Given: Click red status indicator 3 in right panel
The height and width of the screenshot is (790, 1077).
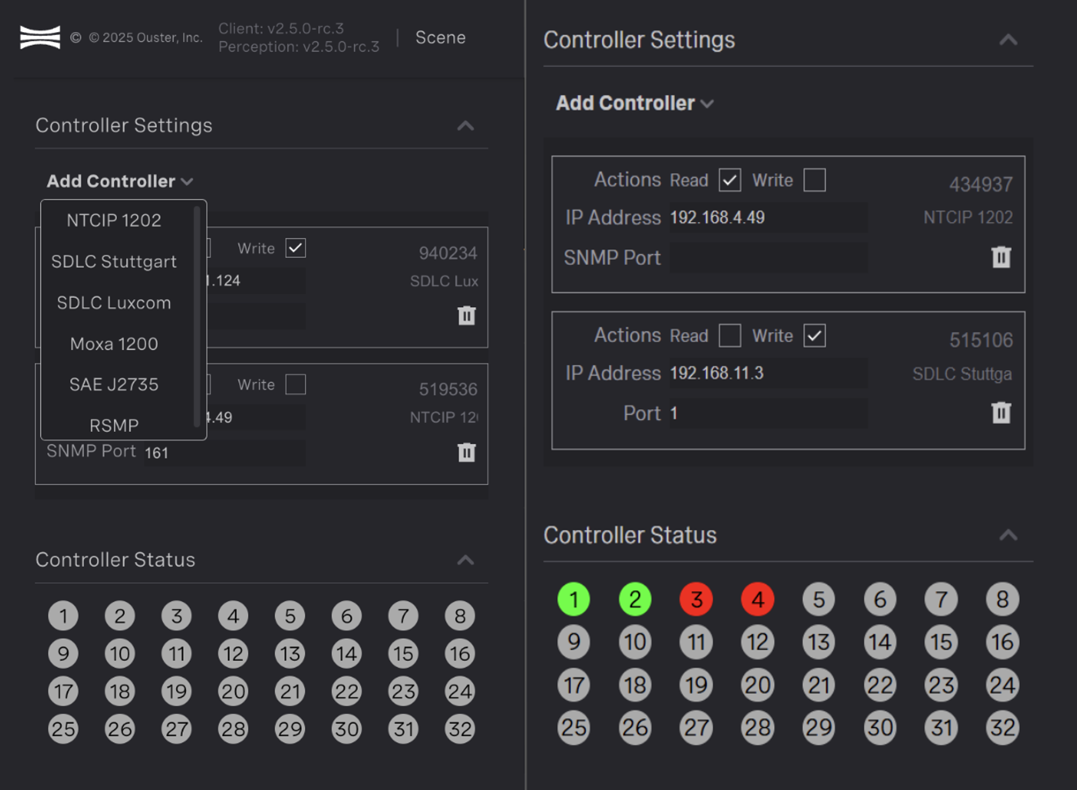Looking at the screenshot, I should pyautogui.click(x=696, y=599).
